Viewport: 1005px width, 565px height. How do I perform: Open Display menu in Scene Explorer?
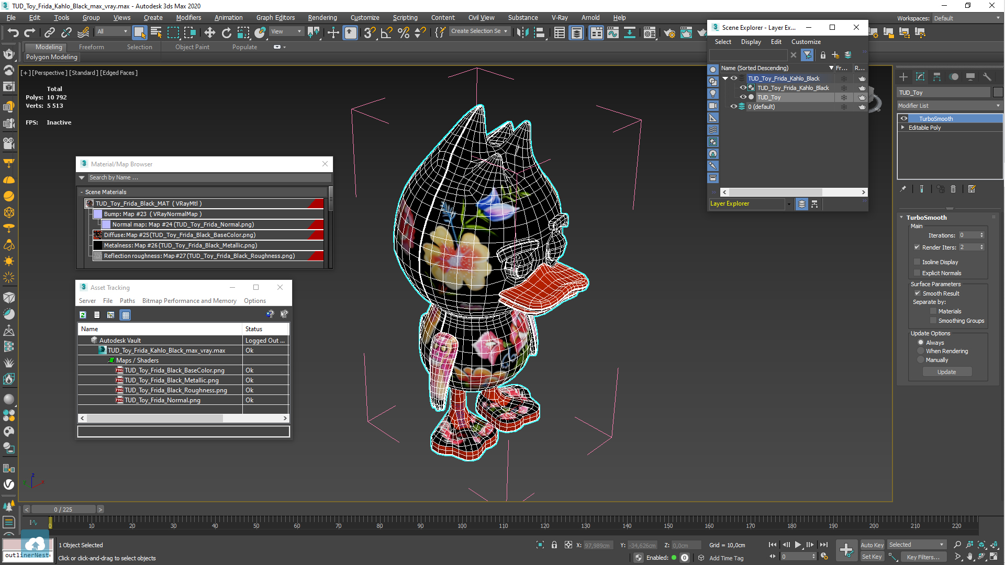point(751,42)
